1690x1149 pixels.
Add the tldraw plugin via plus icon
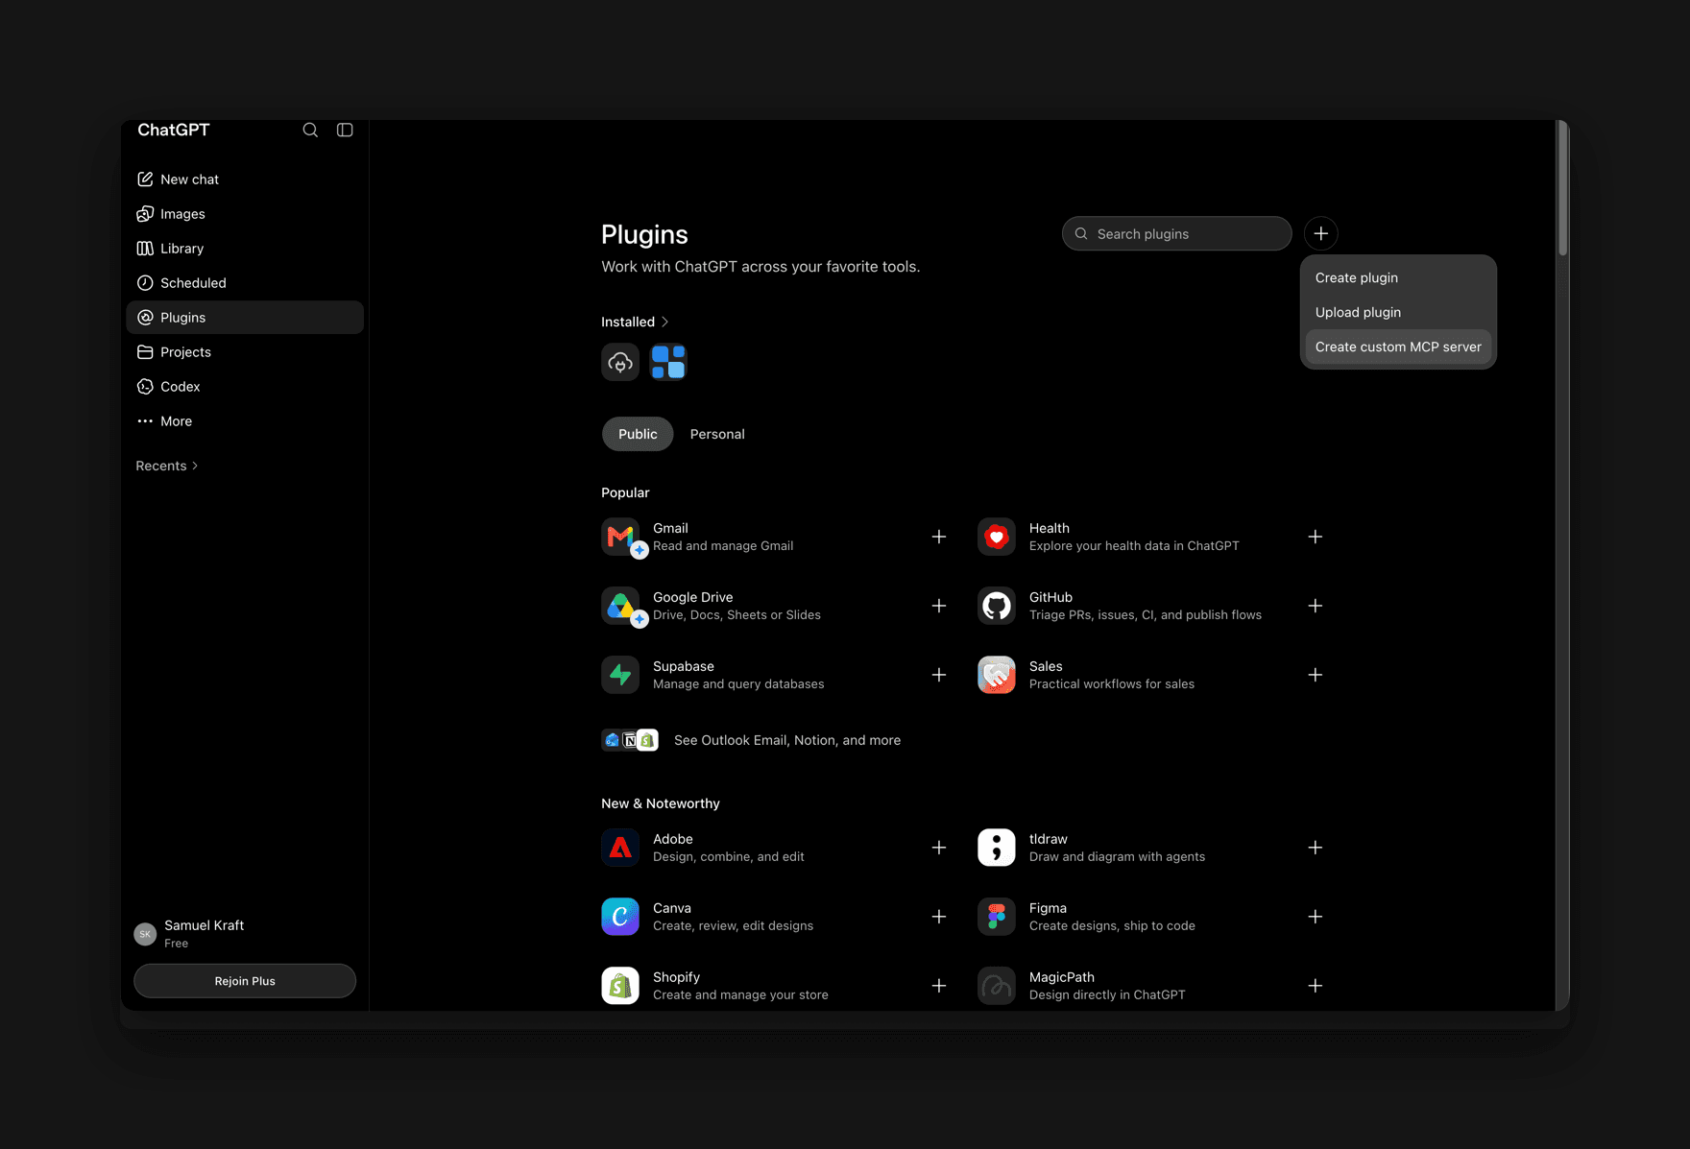point(1316,848)
